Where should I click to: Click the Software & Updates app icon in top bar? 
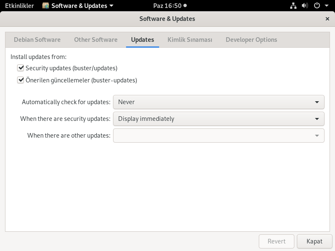46,5
